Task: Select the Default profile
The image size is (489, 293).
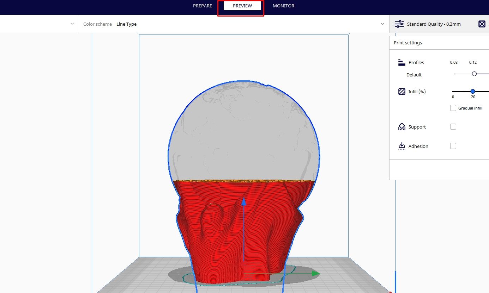Action: pos(413,75)
